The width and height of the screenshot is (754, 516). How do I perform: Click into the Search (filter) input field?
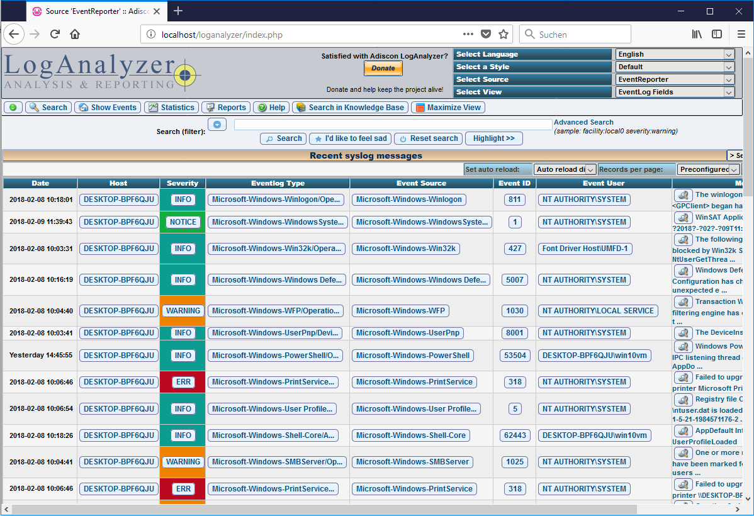tap(393, 125)
